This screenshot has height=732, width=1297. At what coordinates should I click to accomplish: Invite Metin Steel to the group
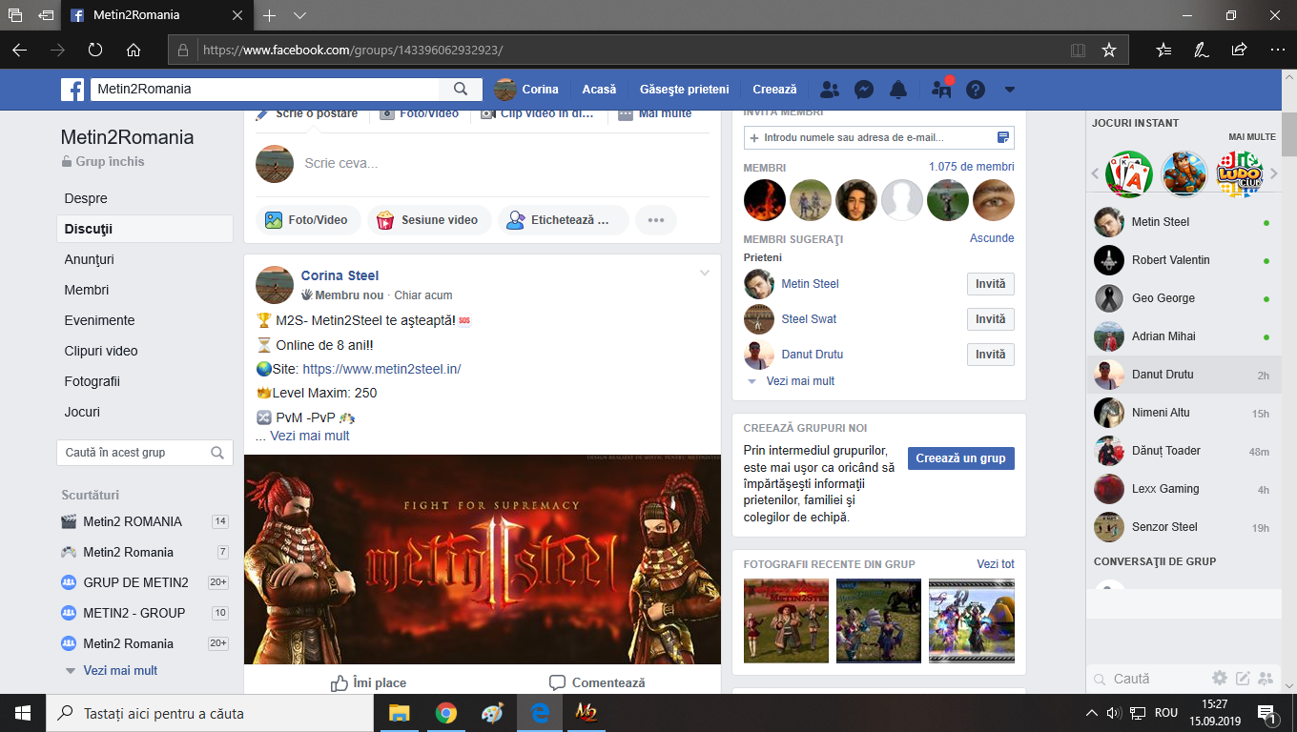click(991, 284)
